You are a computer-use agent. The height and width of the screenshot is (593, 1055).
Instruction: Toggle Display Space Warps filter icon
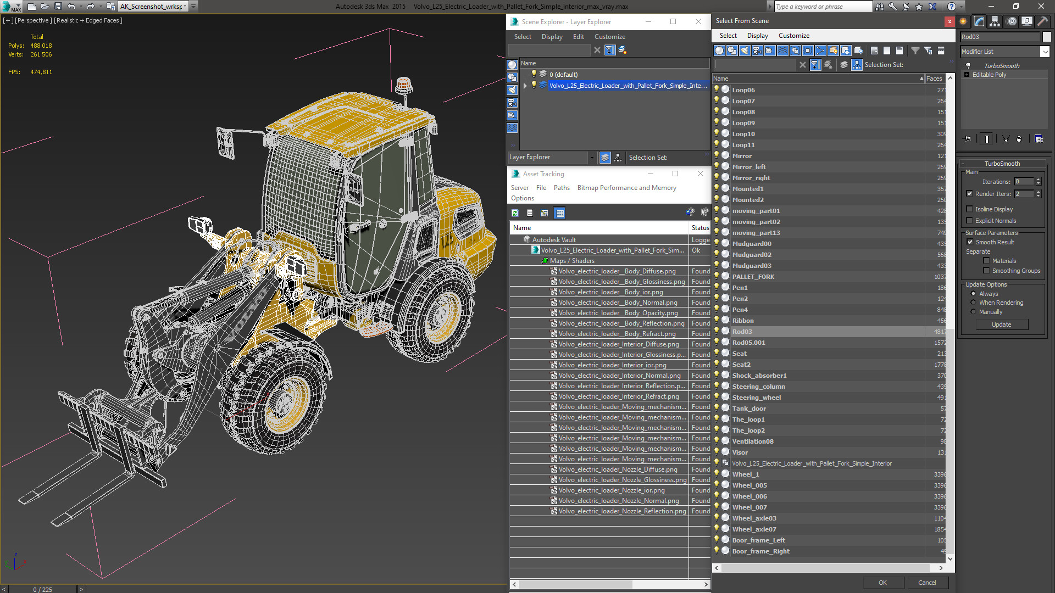(782, 51)
